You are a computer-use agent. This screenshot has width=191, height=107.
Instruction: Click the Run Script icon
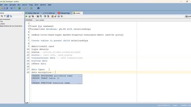pos(30,16)
